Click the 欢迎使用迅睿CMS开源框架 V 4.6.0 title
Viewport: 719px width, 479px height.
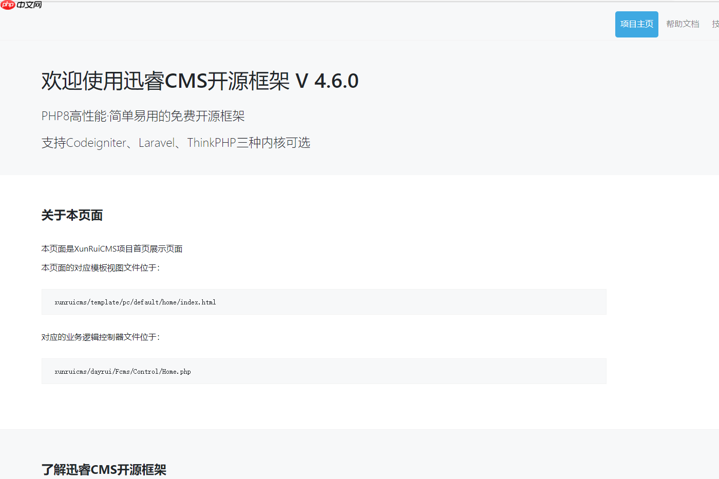tap(164, 81)
